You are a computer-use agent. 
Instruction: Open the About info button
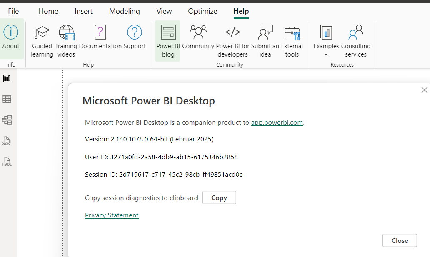click(11, 38)
